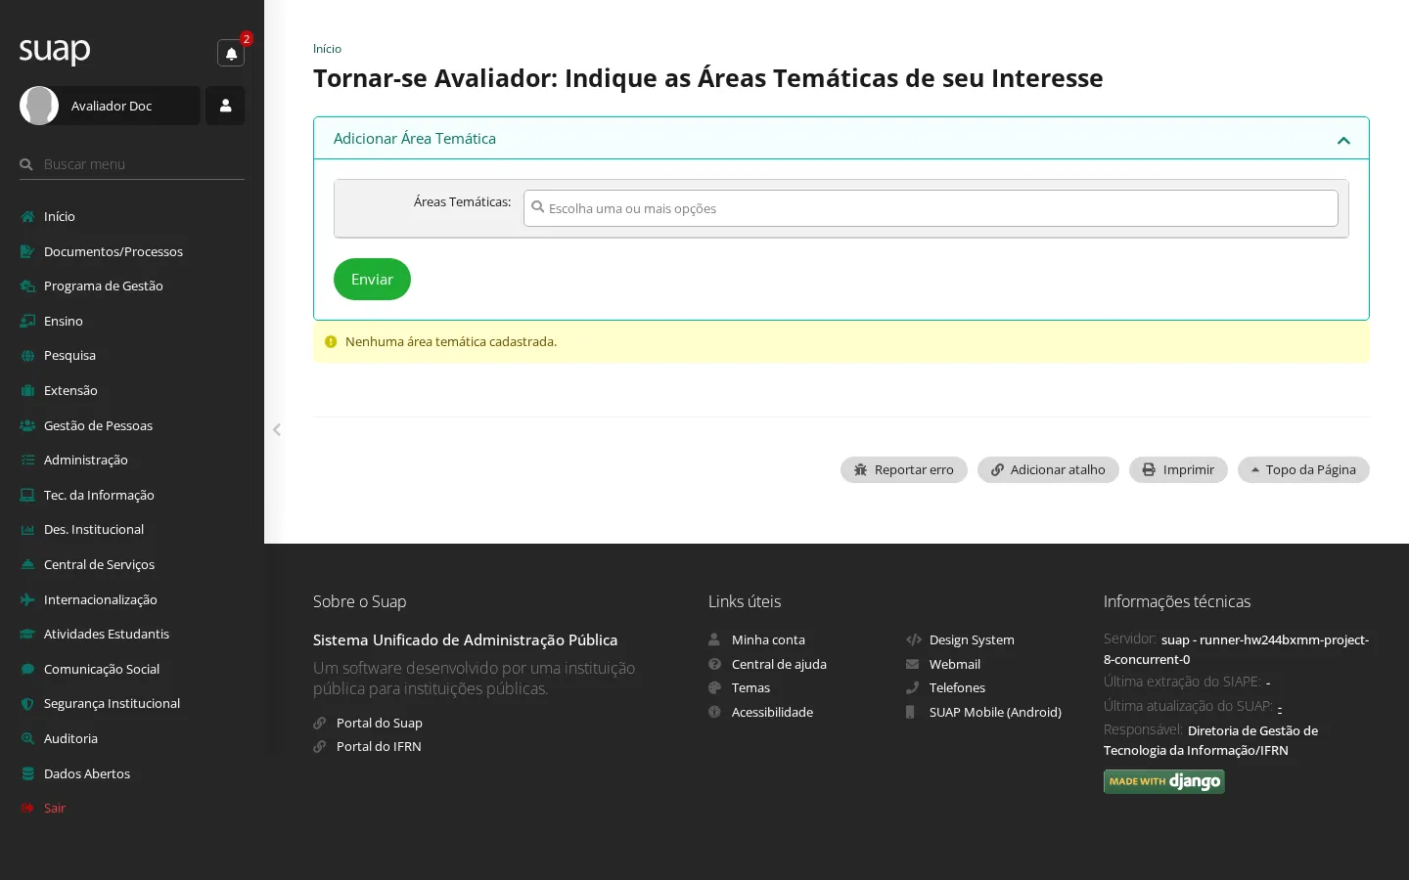1409x880 pixels.
Task: Open the Minha conta footer link
Action: click(x=768, y=639)
